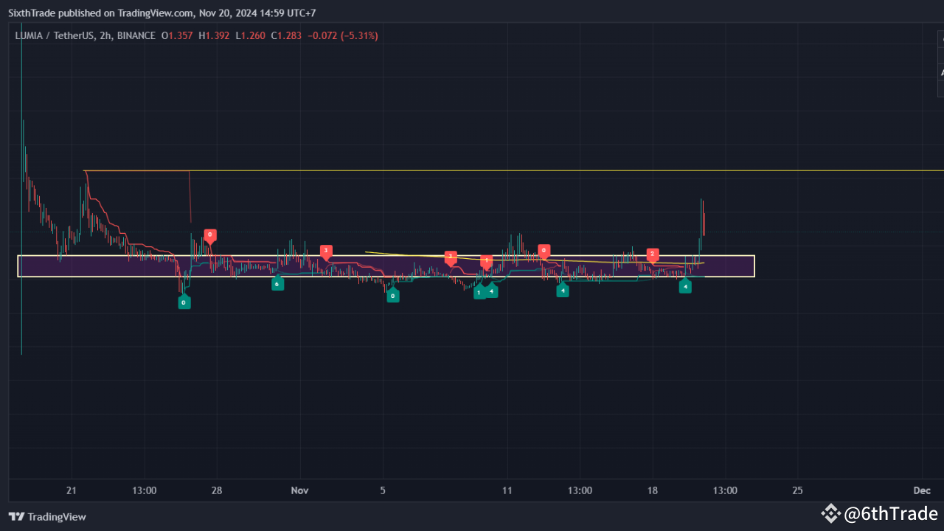Open the @6thTrade profile link

click(x=889, y=513)
